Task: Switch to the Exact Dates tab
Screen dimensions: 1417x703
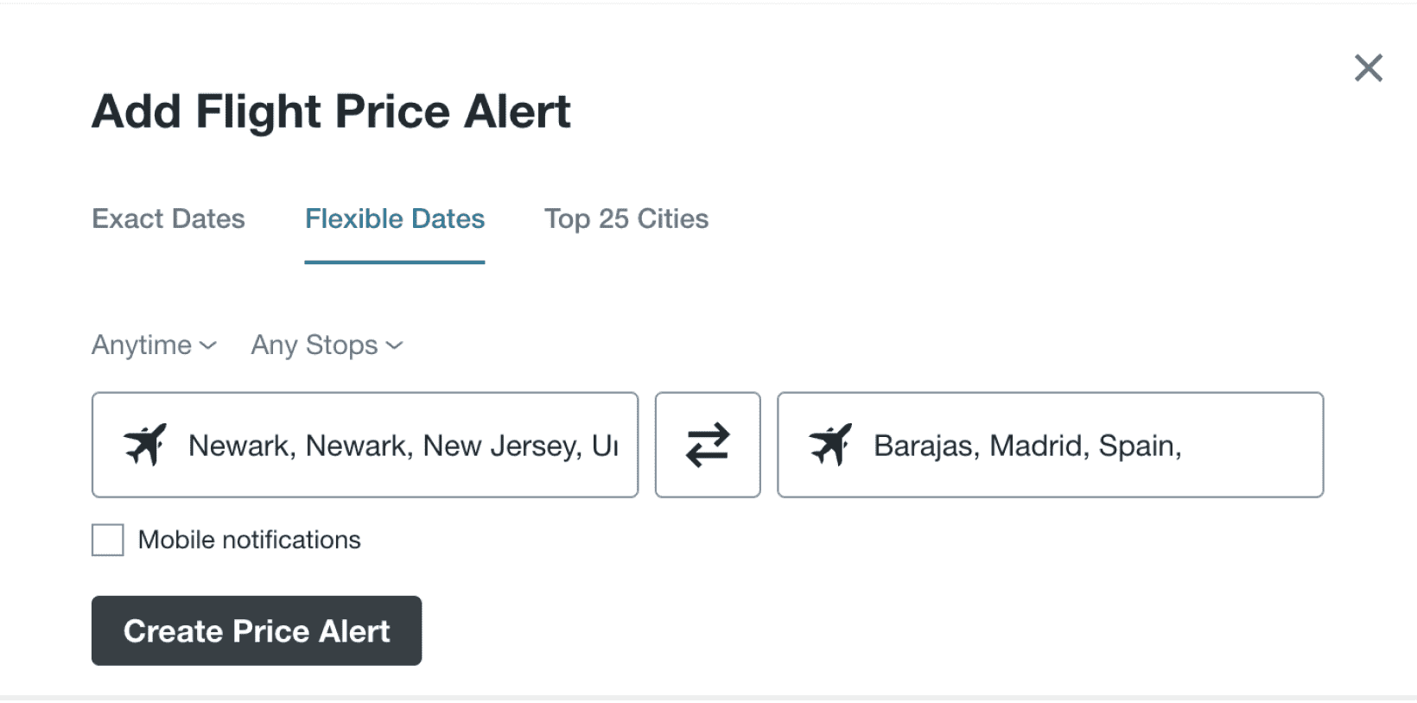Action: [x=168, y=218]
